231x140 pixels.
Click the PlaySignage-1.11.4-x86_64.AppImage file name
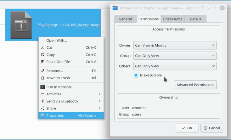pos(69,25)
